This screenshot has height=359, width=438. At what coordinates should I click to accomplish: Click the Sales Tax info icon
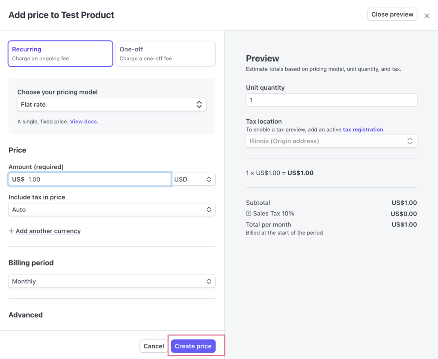(249, 214)
